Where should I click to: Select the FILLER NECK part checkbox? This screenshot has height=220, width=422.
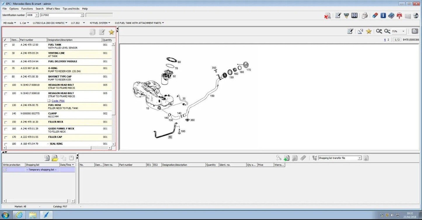[x=6, y=122]
